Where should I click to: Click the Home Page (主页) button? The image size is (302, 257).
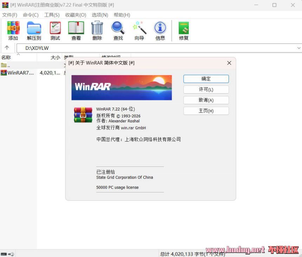tap(206, 111)
